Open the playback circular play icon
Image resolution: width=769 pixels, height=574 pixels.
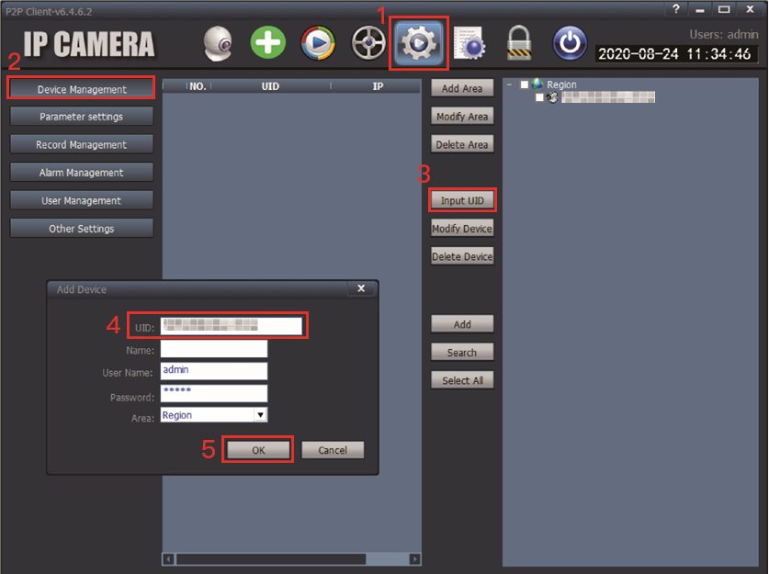318,43
